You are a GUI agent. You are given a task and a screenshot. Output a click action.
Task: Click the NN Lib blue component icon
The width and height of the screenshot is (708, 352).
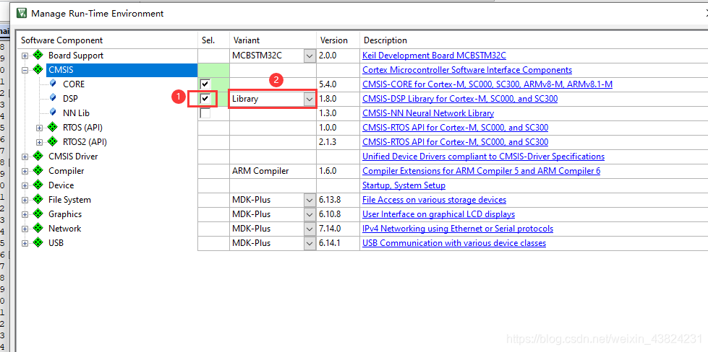[x=54, y=113]
